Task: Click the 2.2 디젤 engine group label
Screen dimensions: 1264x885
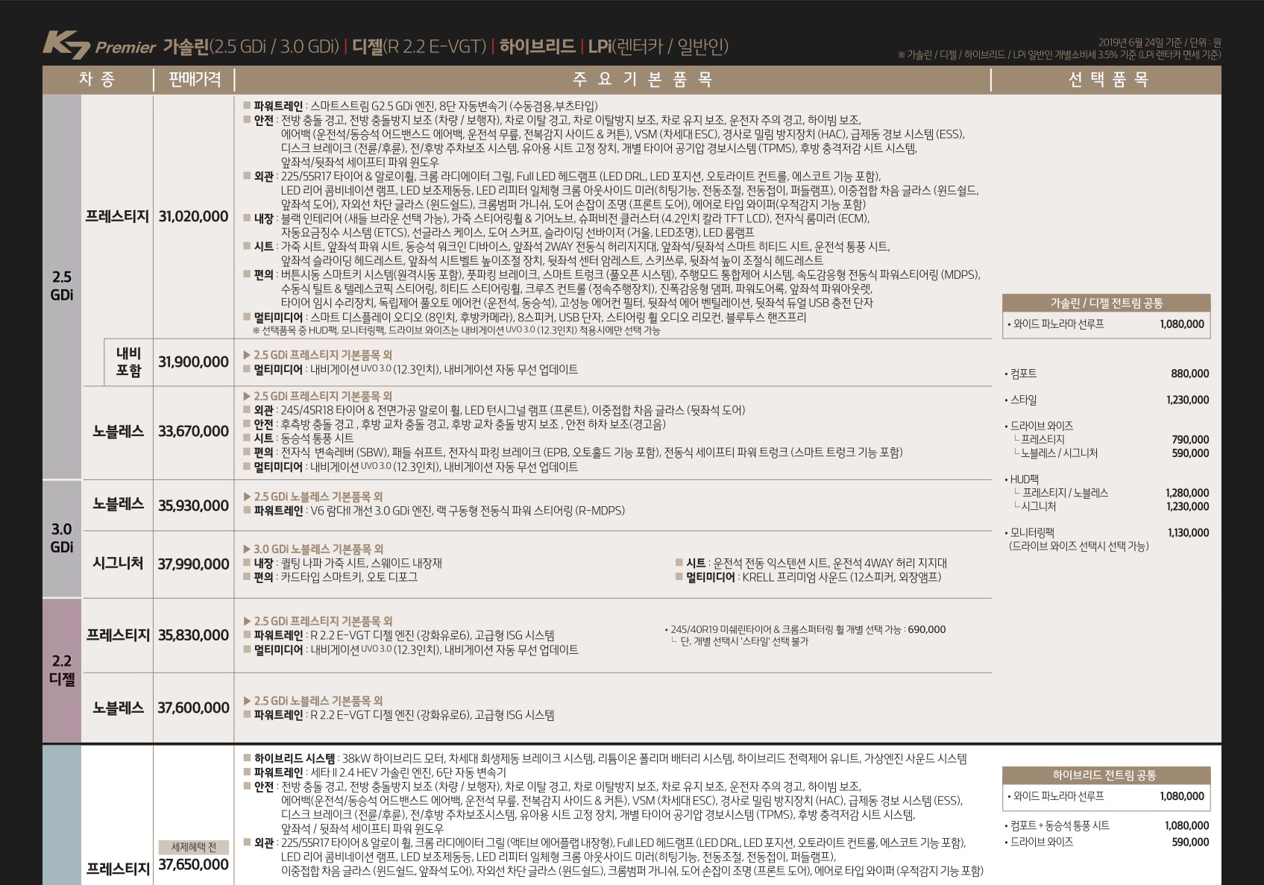Action: [x=62, y=670]
